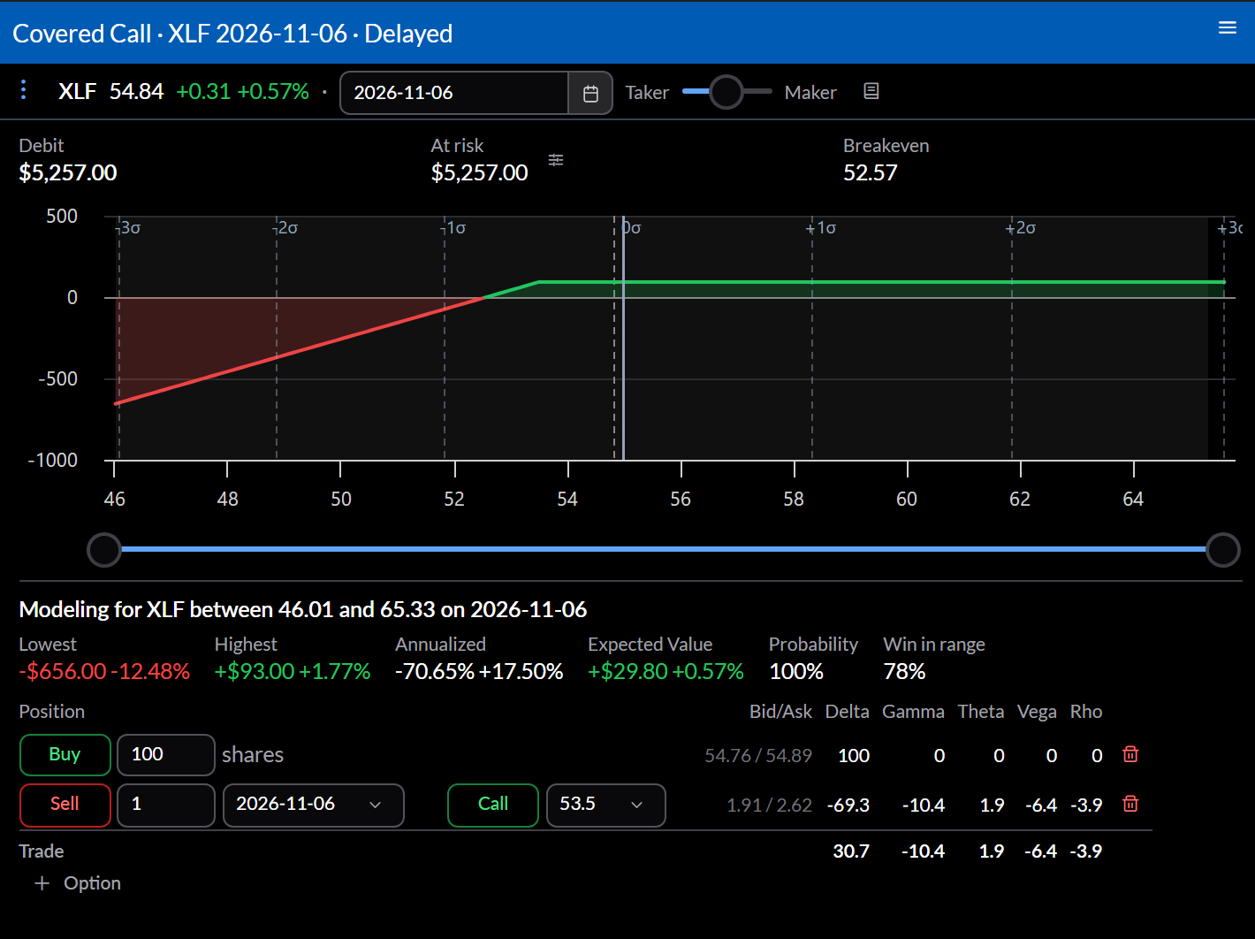1255x939 pixels.
Task: Click the Win in range value 78%
Action: pyautogui.click(x=904, y=671)
